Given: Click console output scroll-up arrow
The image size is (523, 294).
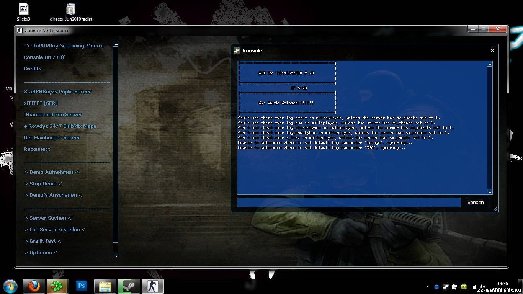Looking at the screenshot, I should coord(490,64).
